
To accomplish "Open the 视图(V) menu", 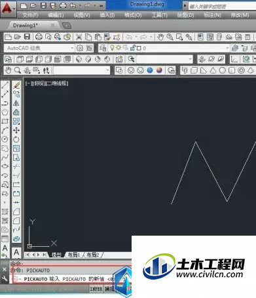I will (x=82, y=15).
